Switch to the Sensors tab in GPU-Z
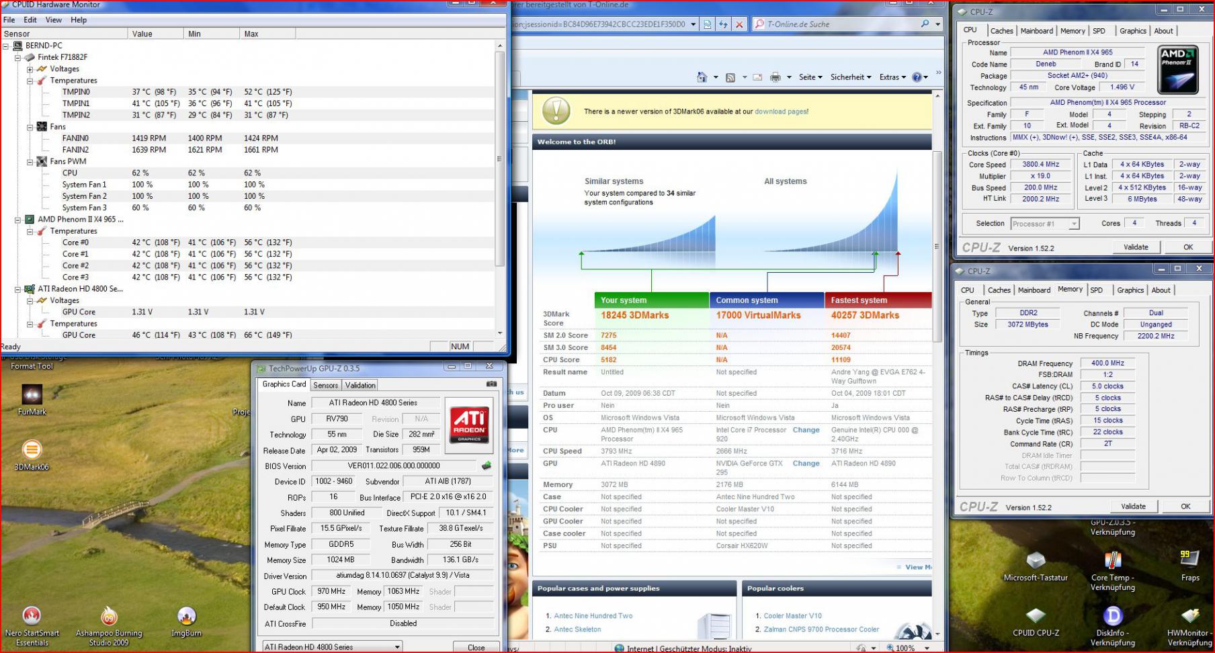Image resolution: width=1215 pixels, height=653 pixels. tap(326, 385)
